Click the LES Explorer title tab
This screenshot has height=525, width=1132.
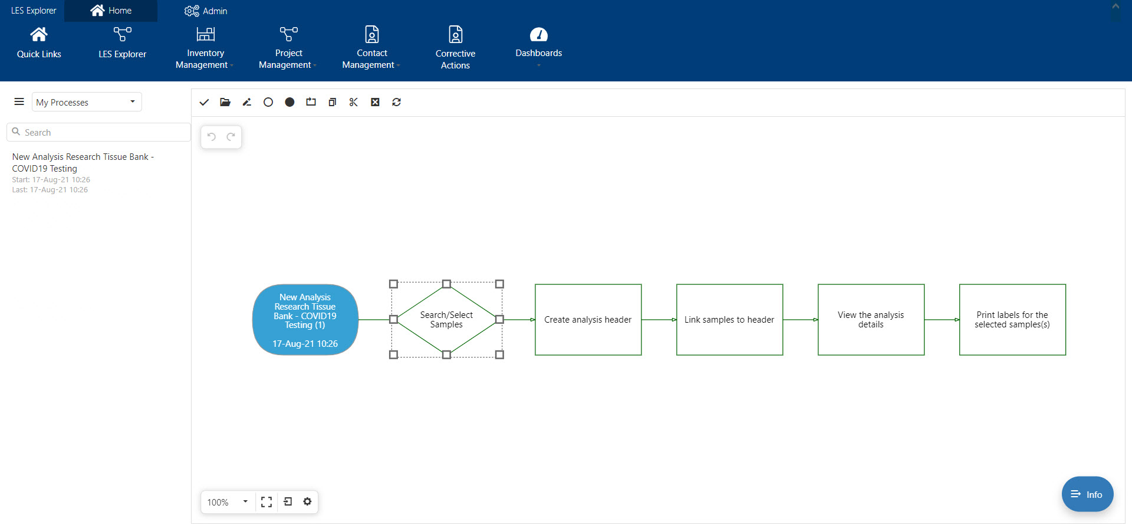pyautogui.click(x=34, y=11)
